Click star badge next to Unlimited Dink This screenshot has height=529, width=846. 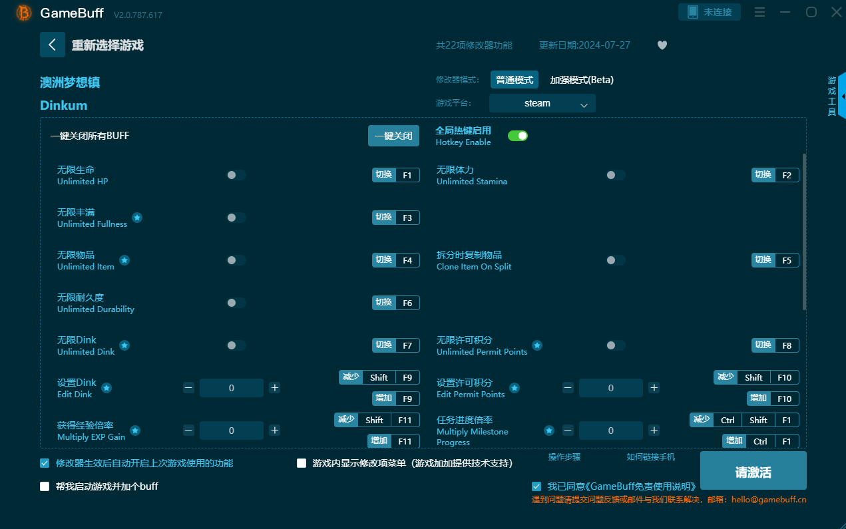(124, 345)
